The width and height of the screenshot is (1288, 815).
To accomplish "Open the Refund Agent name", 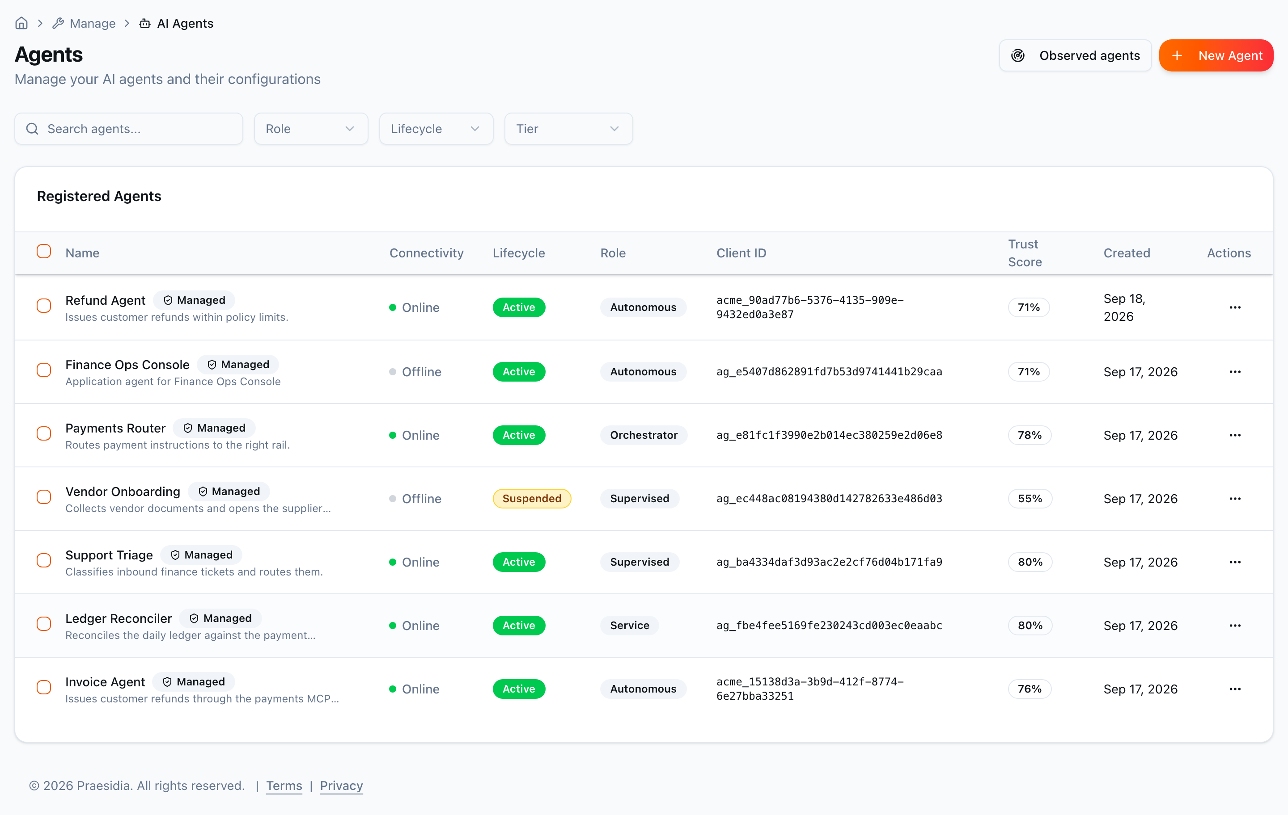I will (106, 300).
